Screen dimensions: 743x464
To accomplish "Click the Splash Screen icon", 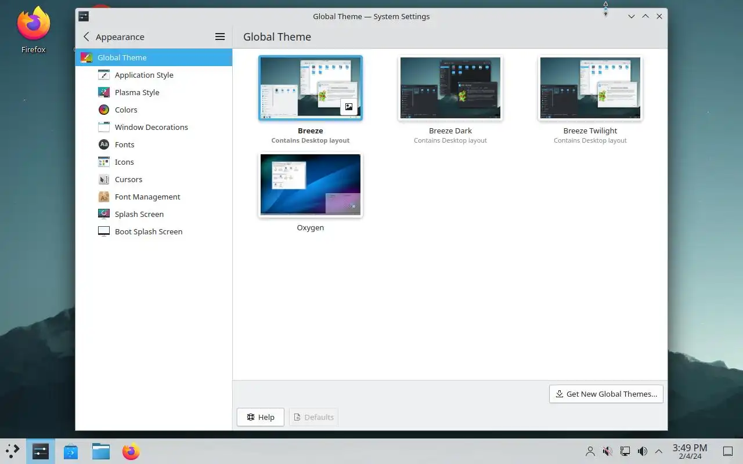I will tap(104, 214).
